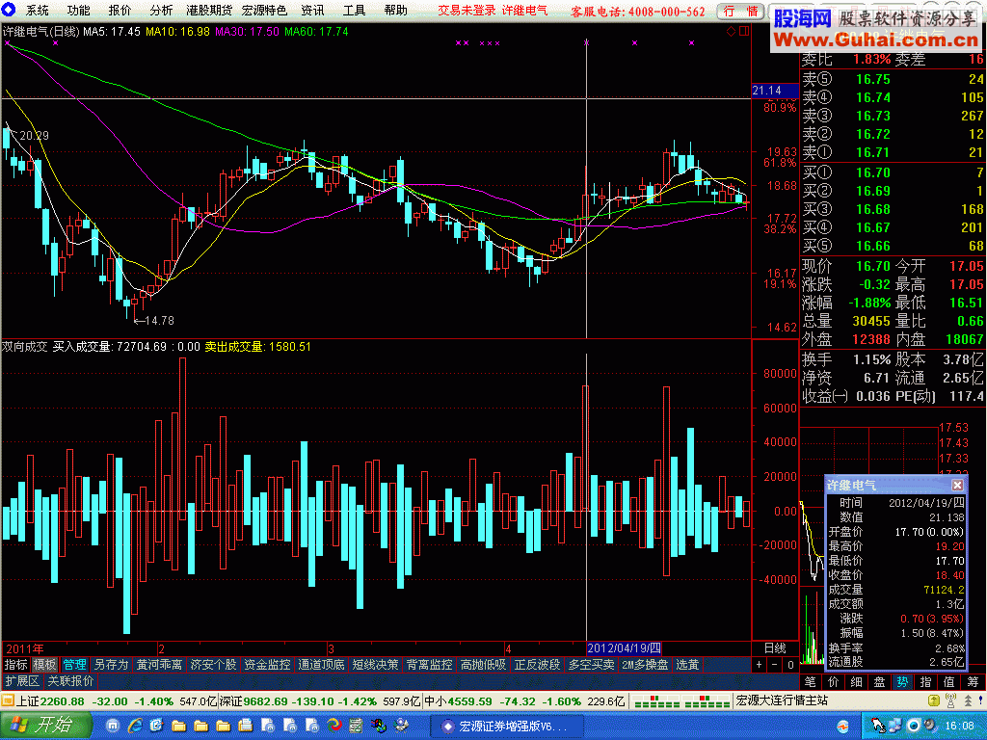Select the 模板 tab
Screen dimensions: 987x740
(x=44, y=665)
